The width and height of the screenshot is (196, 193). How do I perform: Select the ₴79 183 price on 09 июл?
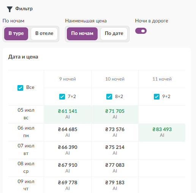click(x=115, y=185)
